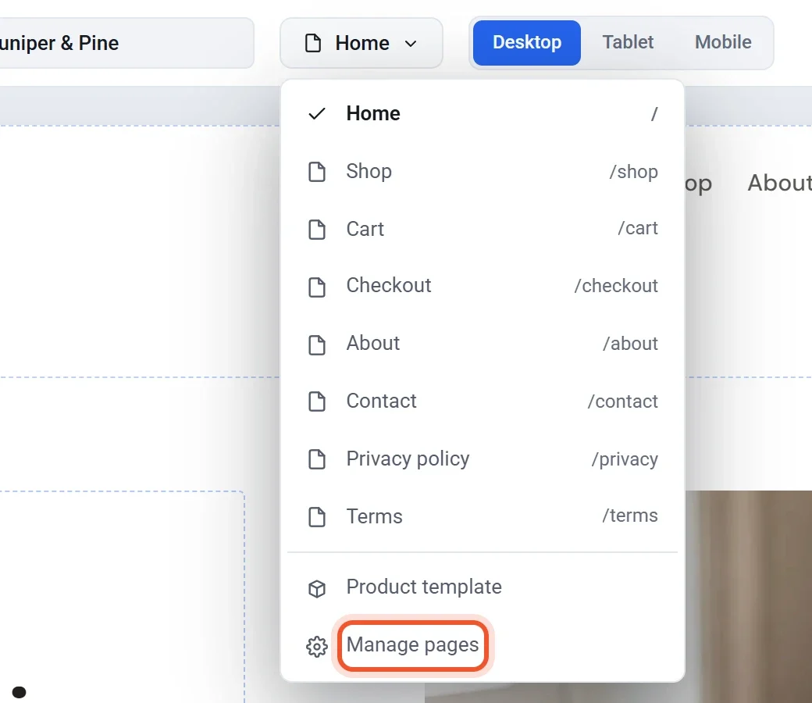Viewport: 812px width, 703px height.
Task: Open the Product template entry
Action: pyautogui.click(x=483, y=587)
